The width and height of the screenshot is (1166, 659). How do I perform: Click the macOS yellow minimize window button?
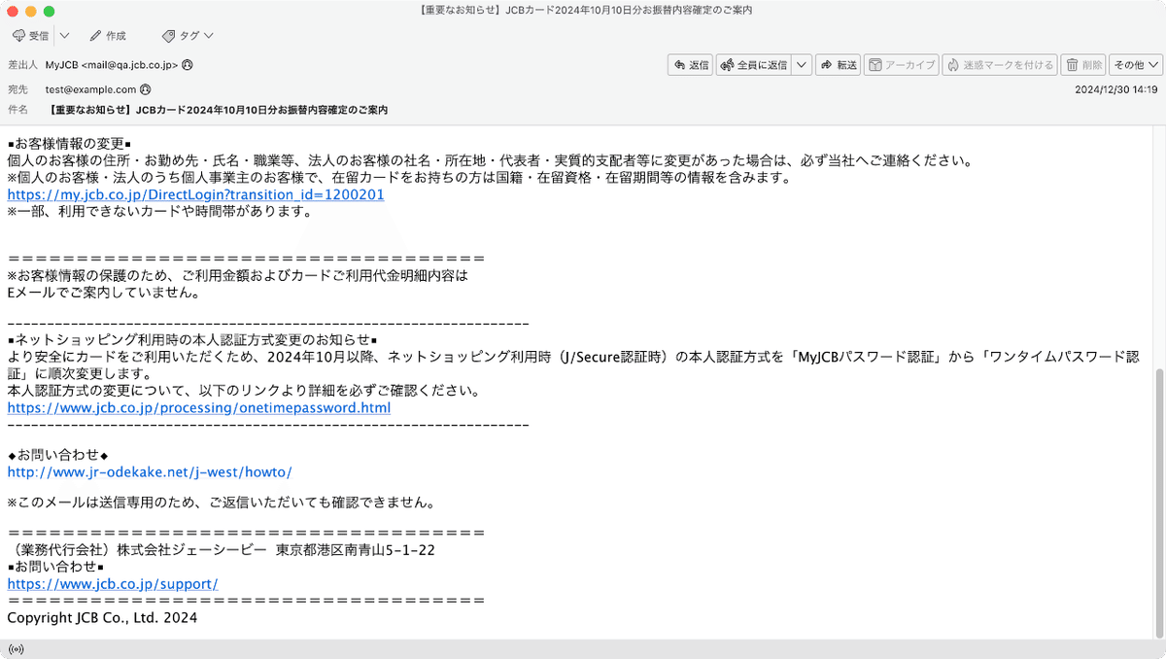click(x=30, y=11)
